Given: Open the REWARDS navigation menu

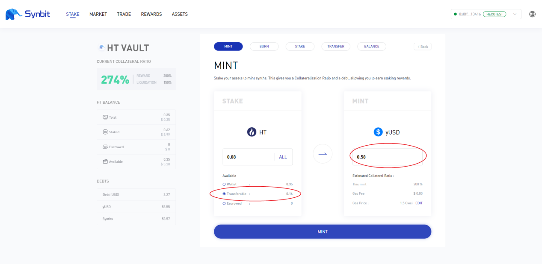Looking at the screenshot, I should [151, 14].
